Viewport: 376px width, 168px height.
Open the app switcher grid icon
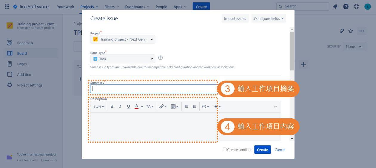[7, 7]
